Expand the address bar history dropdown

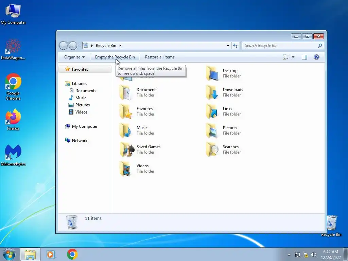pos(228,46)
